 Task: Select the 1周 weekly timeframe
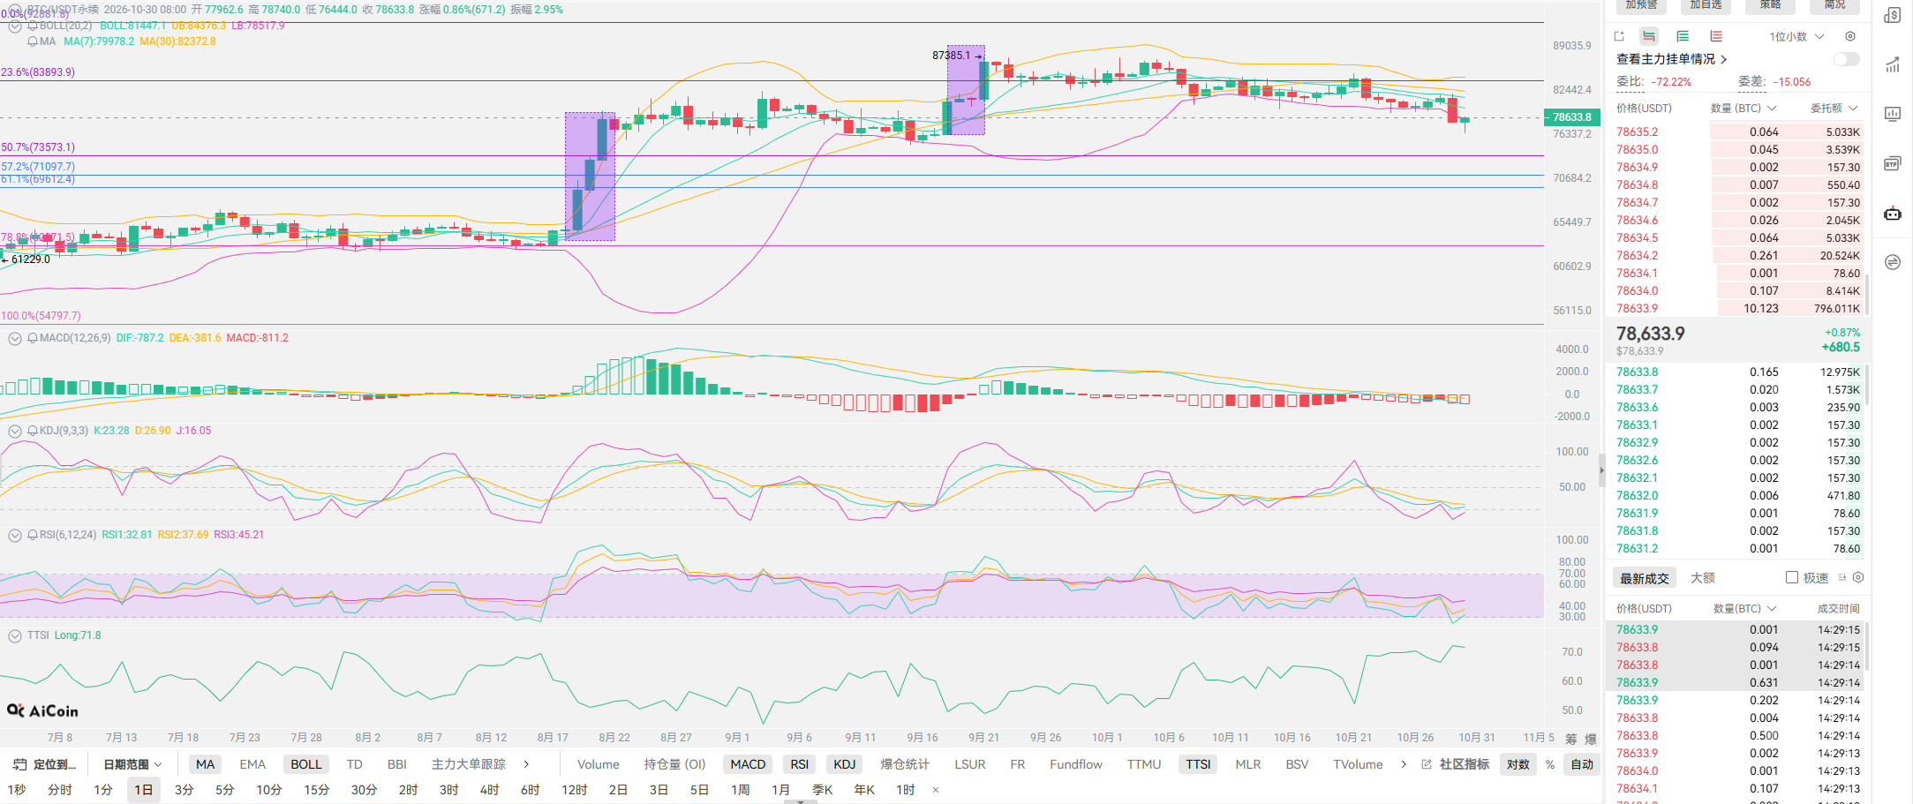click(x=741, y=790)
